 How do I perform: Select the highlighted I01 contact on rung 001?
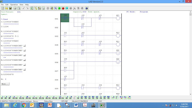pyautogui.click(x=65, y=18)
